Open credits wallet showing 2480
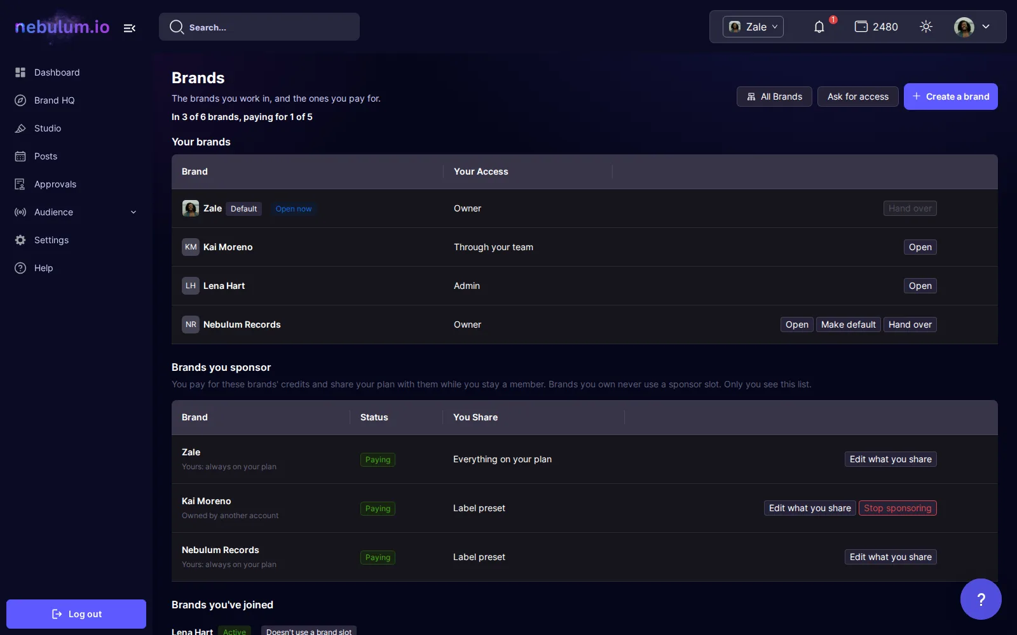 876,27
